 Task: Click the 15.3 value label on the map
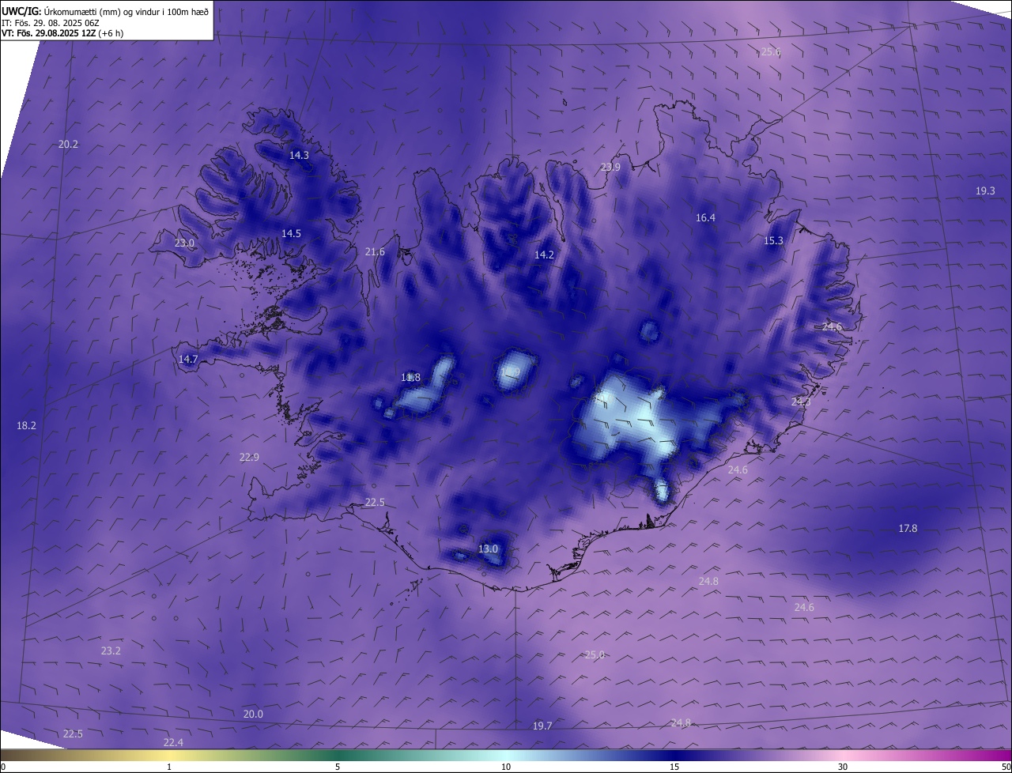pos(773,241)
